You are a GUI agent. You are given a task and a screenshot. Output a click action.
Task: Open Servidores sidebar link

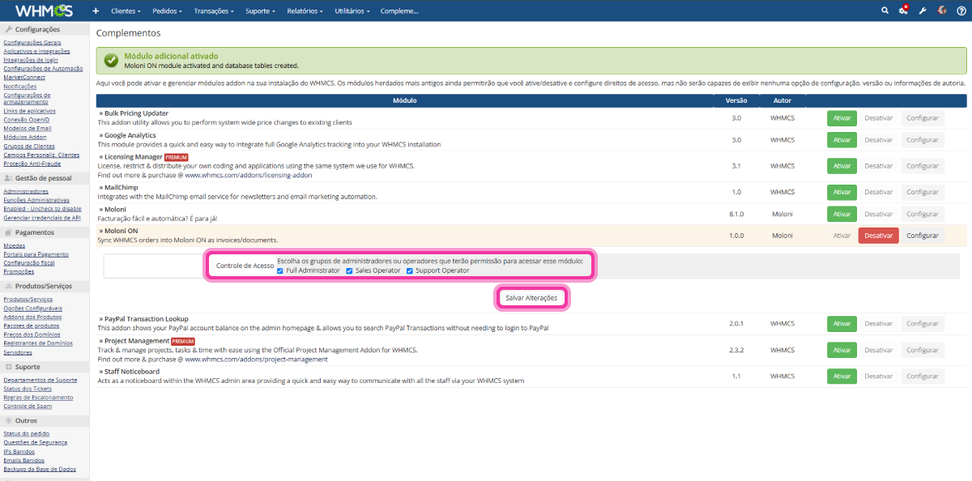click(x=18, y=352)
